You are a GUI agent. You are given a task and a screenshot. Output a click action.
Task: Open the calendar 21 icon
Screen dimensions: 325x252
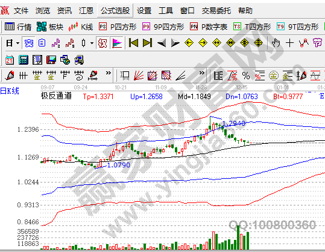coord(10,60)
